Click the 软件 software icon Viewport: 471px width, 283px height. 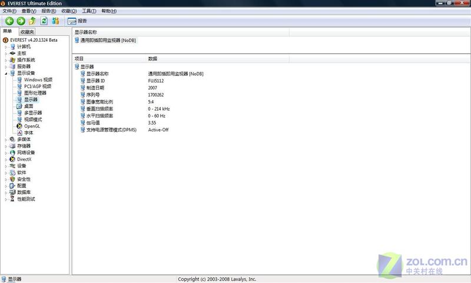pos(12,172)
